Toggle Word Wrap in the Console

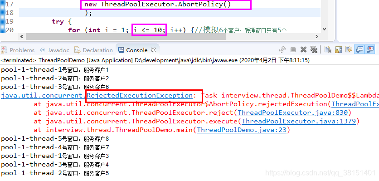349,50
